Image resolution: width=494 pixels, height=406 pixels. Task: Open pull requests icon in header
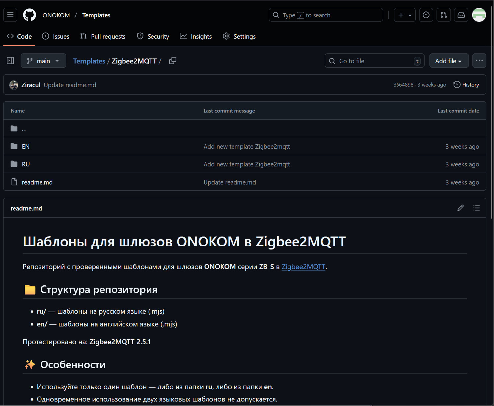pyautogui.click(x=444, y=15)
